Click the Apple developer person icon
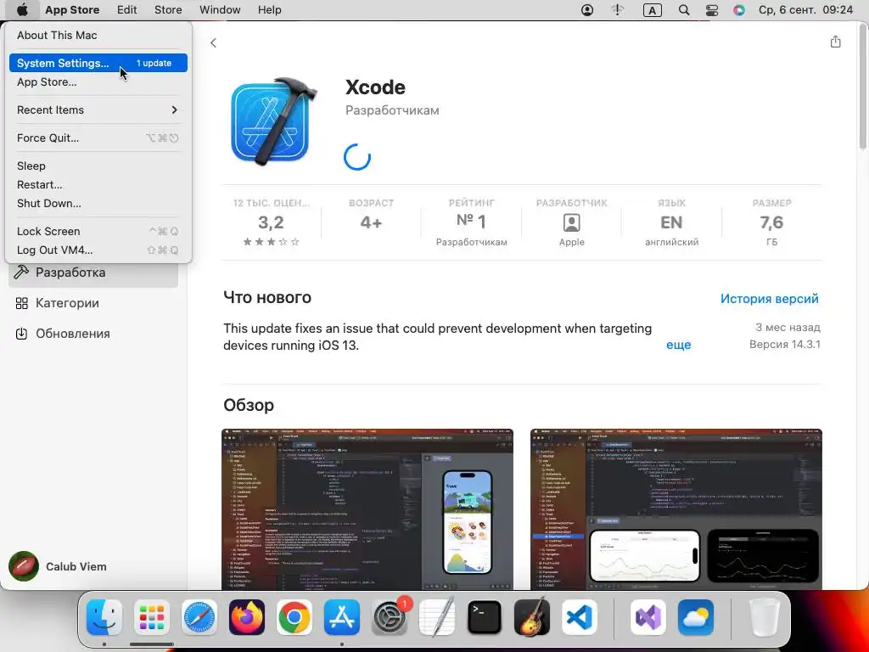The image size is (869, 652). tap(571, 222)
